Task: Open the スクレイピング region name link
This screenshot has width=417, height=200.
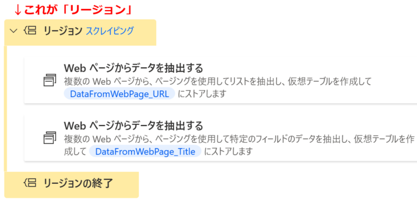Action: 110,31
